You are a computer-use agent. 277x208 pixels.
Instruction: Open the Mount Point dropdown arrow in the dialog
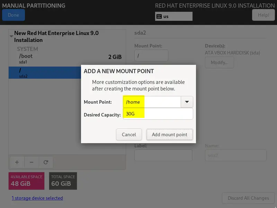(187, 102)
